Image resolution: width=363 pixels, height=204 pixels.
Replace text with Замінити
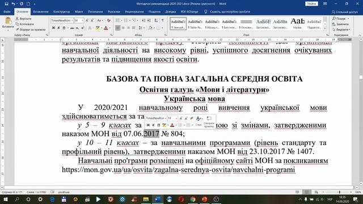tap(340, 24)
